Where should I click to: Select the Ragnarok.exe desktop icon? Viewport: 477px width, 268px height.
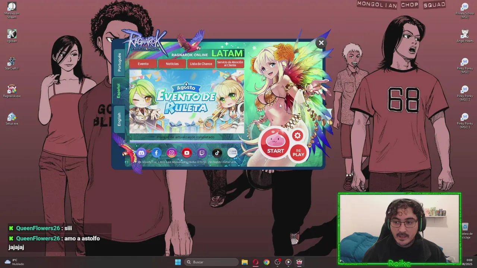pyautogui.click(x=12, y=91)
